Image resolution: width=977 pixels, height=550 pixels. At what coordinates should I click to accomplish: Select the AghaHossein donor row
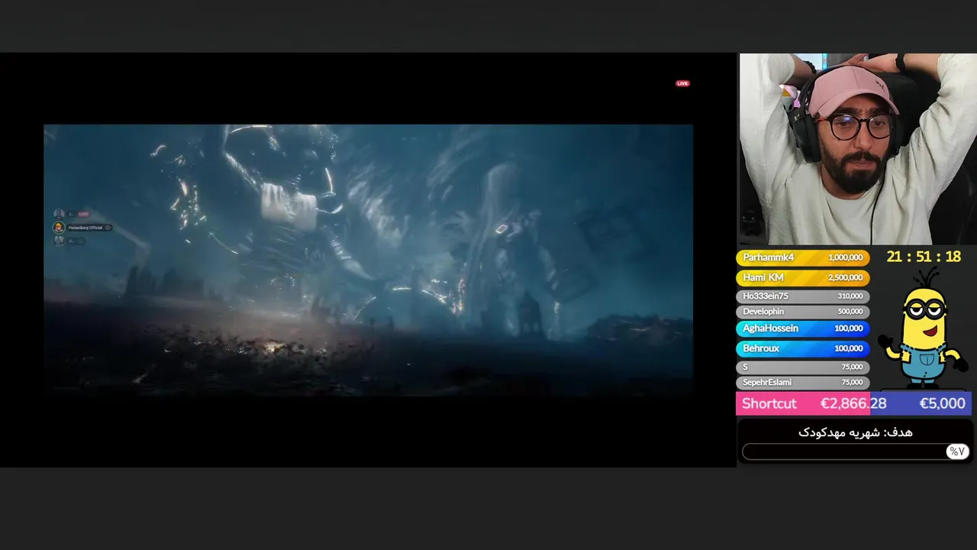click(802, 328)
